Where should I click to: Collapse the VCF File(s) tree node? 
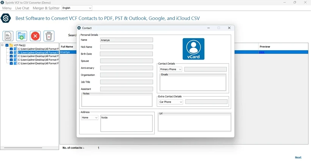[2, 45]
